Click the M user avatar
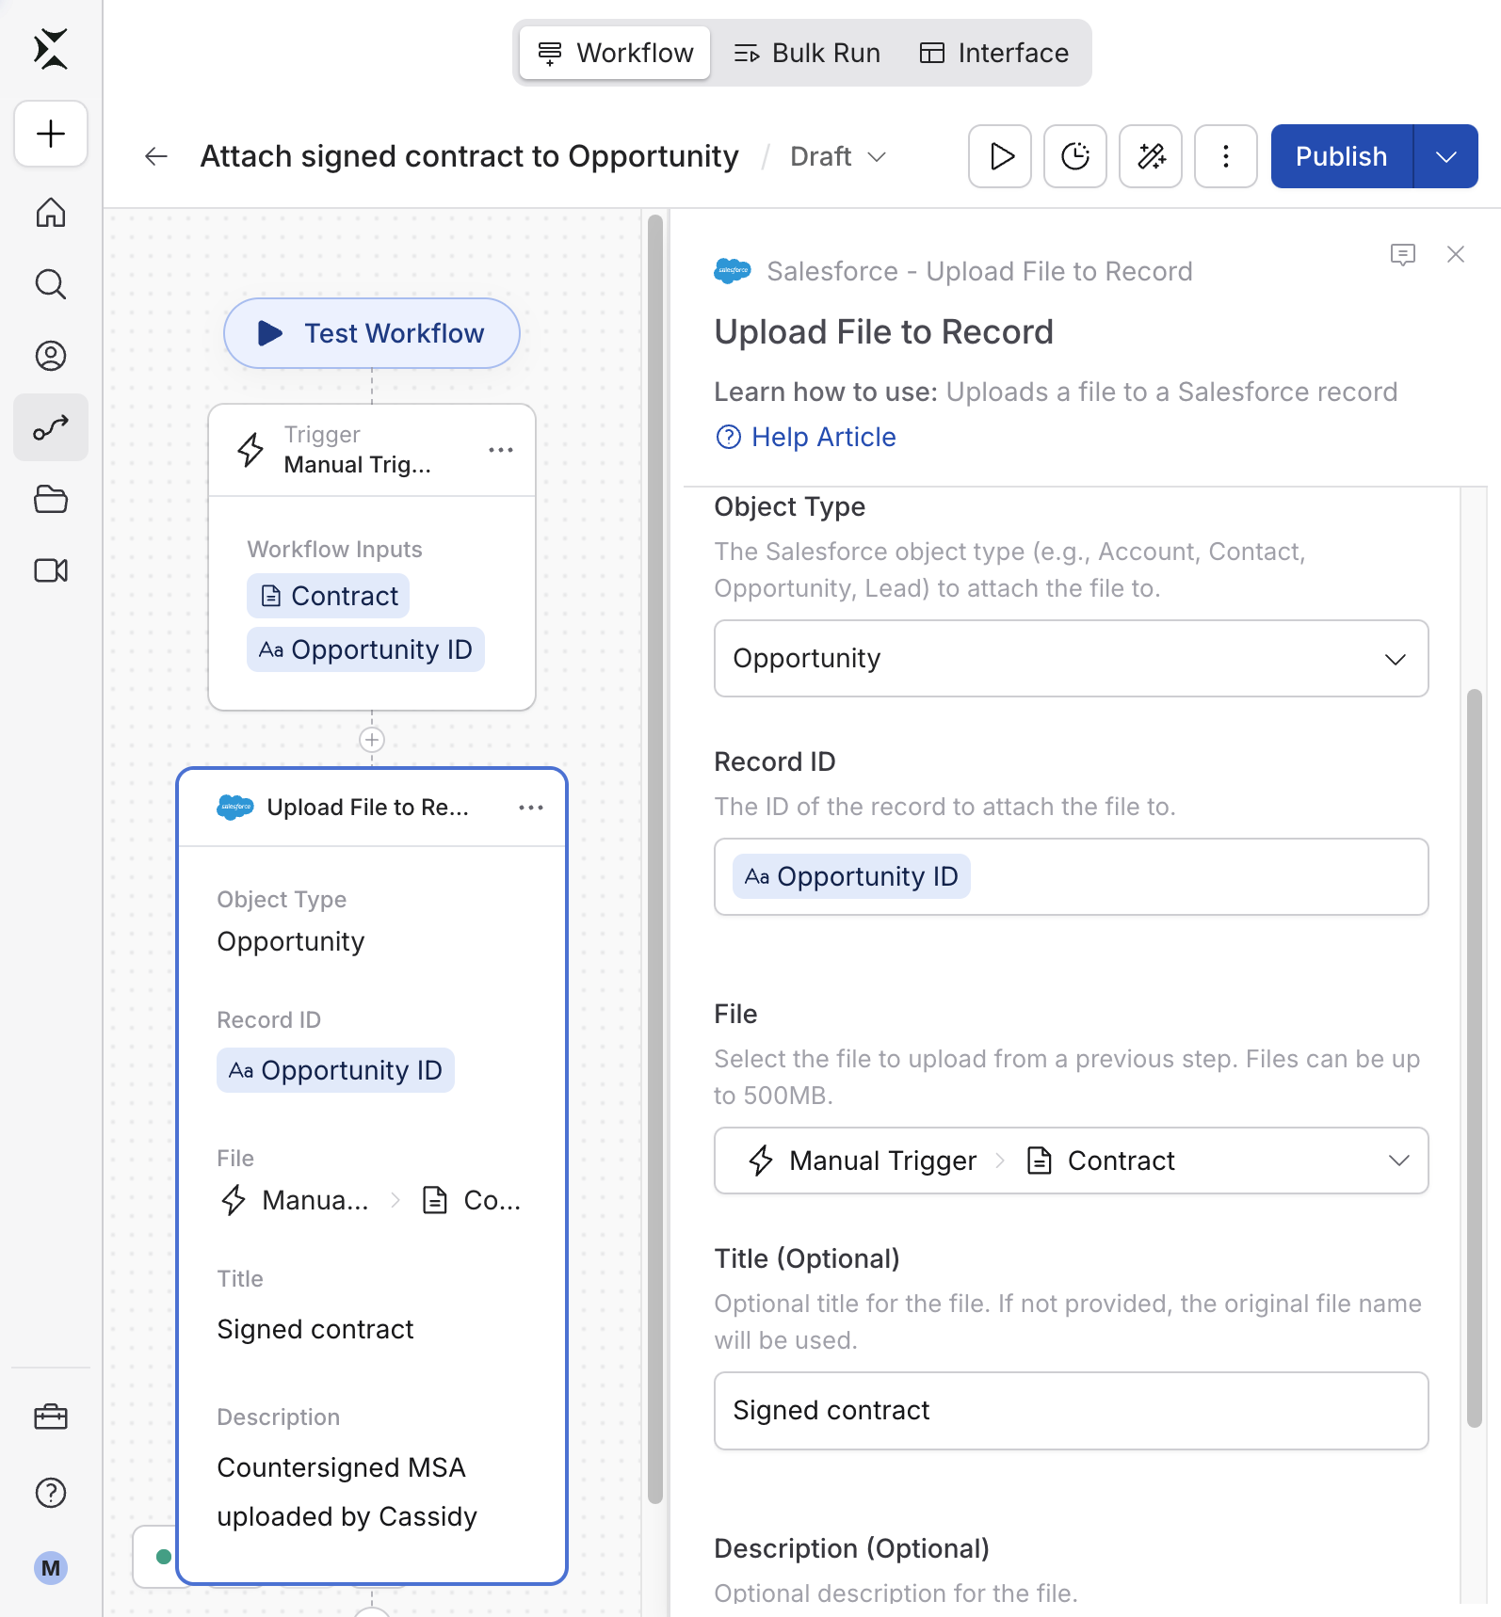 51,1568
